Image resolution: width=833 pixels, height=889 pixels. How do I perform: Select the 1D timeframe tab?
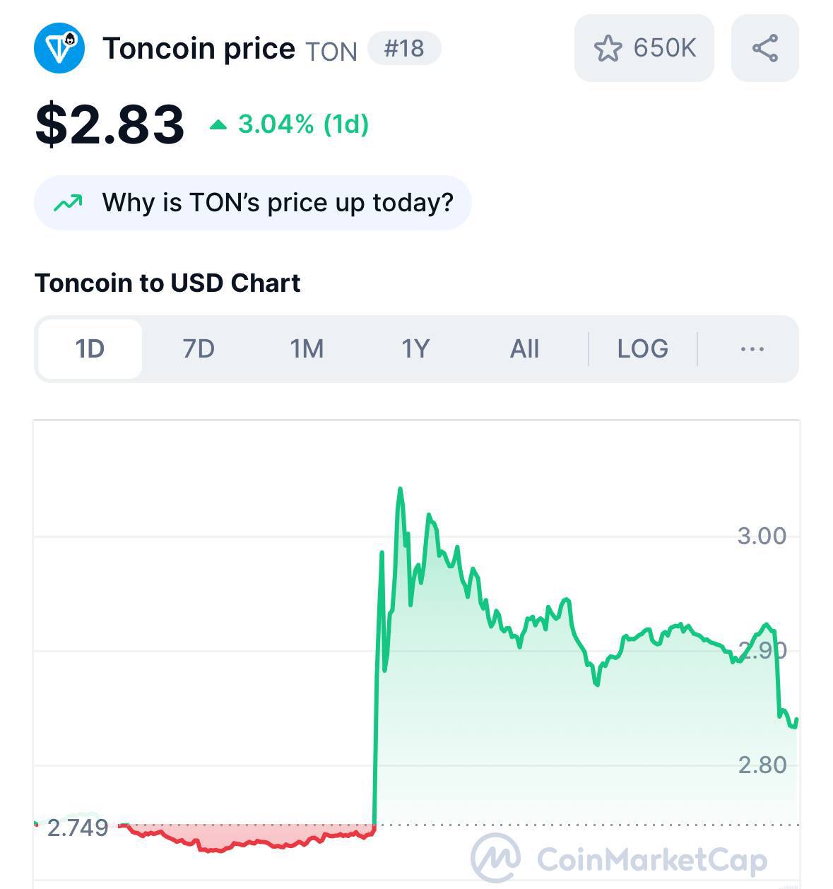coord(90,349)
